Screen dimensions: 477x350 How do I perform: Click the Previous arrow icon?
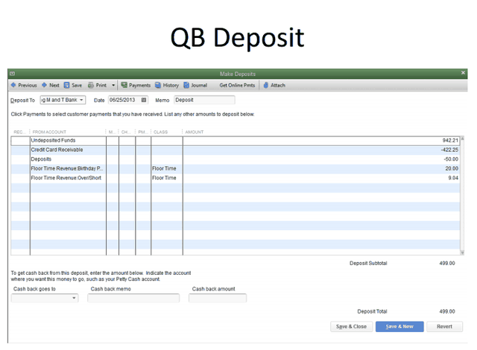click(x=13, y=85)
